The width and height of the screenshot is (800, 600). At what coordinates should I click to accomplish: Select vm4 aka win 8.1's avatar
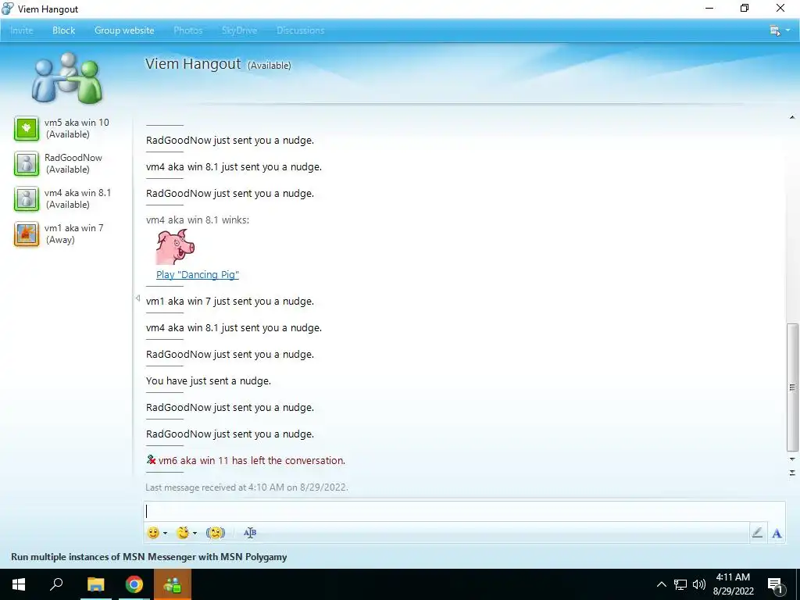coord(26,198)
